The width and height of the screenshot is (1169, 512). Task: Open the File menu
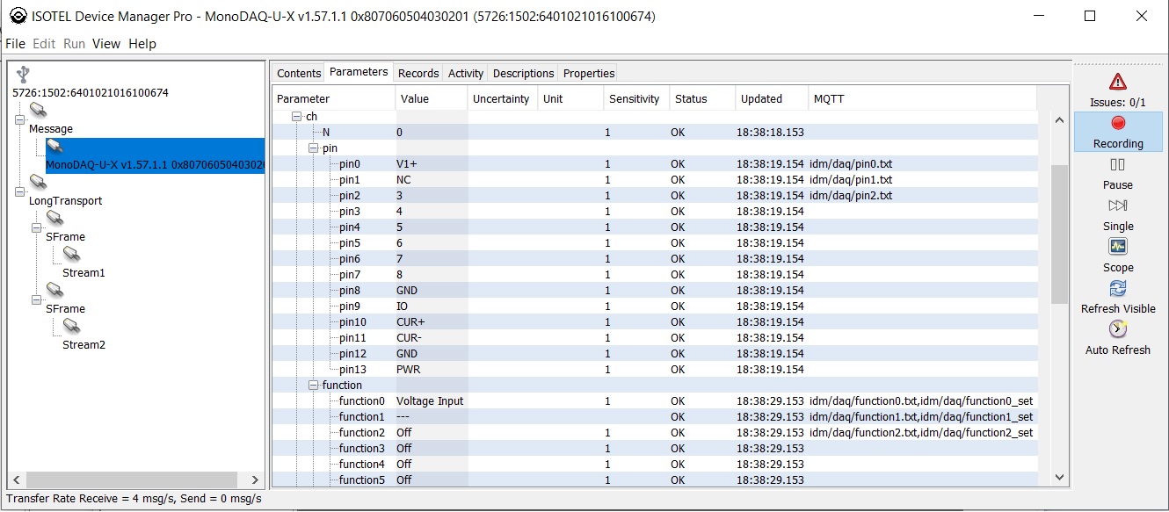[15, 44]
